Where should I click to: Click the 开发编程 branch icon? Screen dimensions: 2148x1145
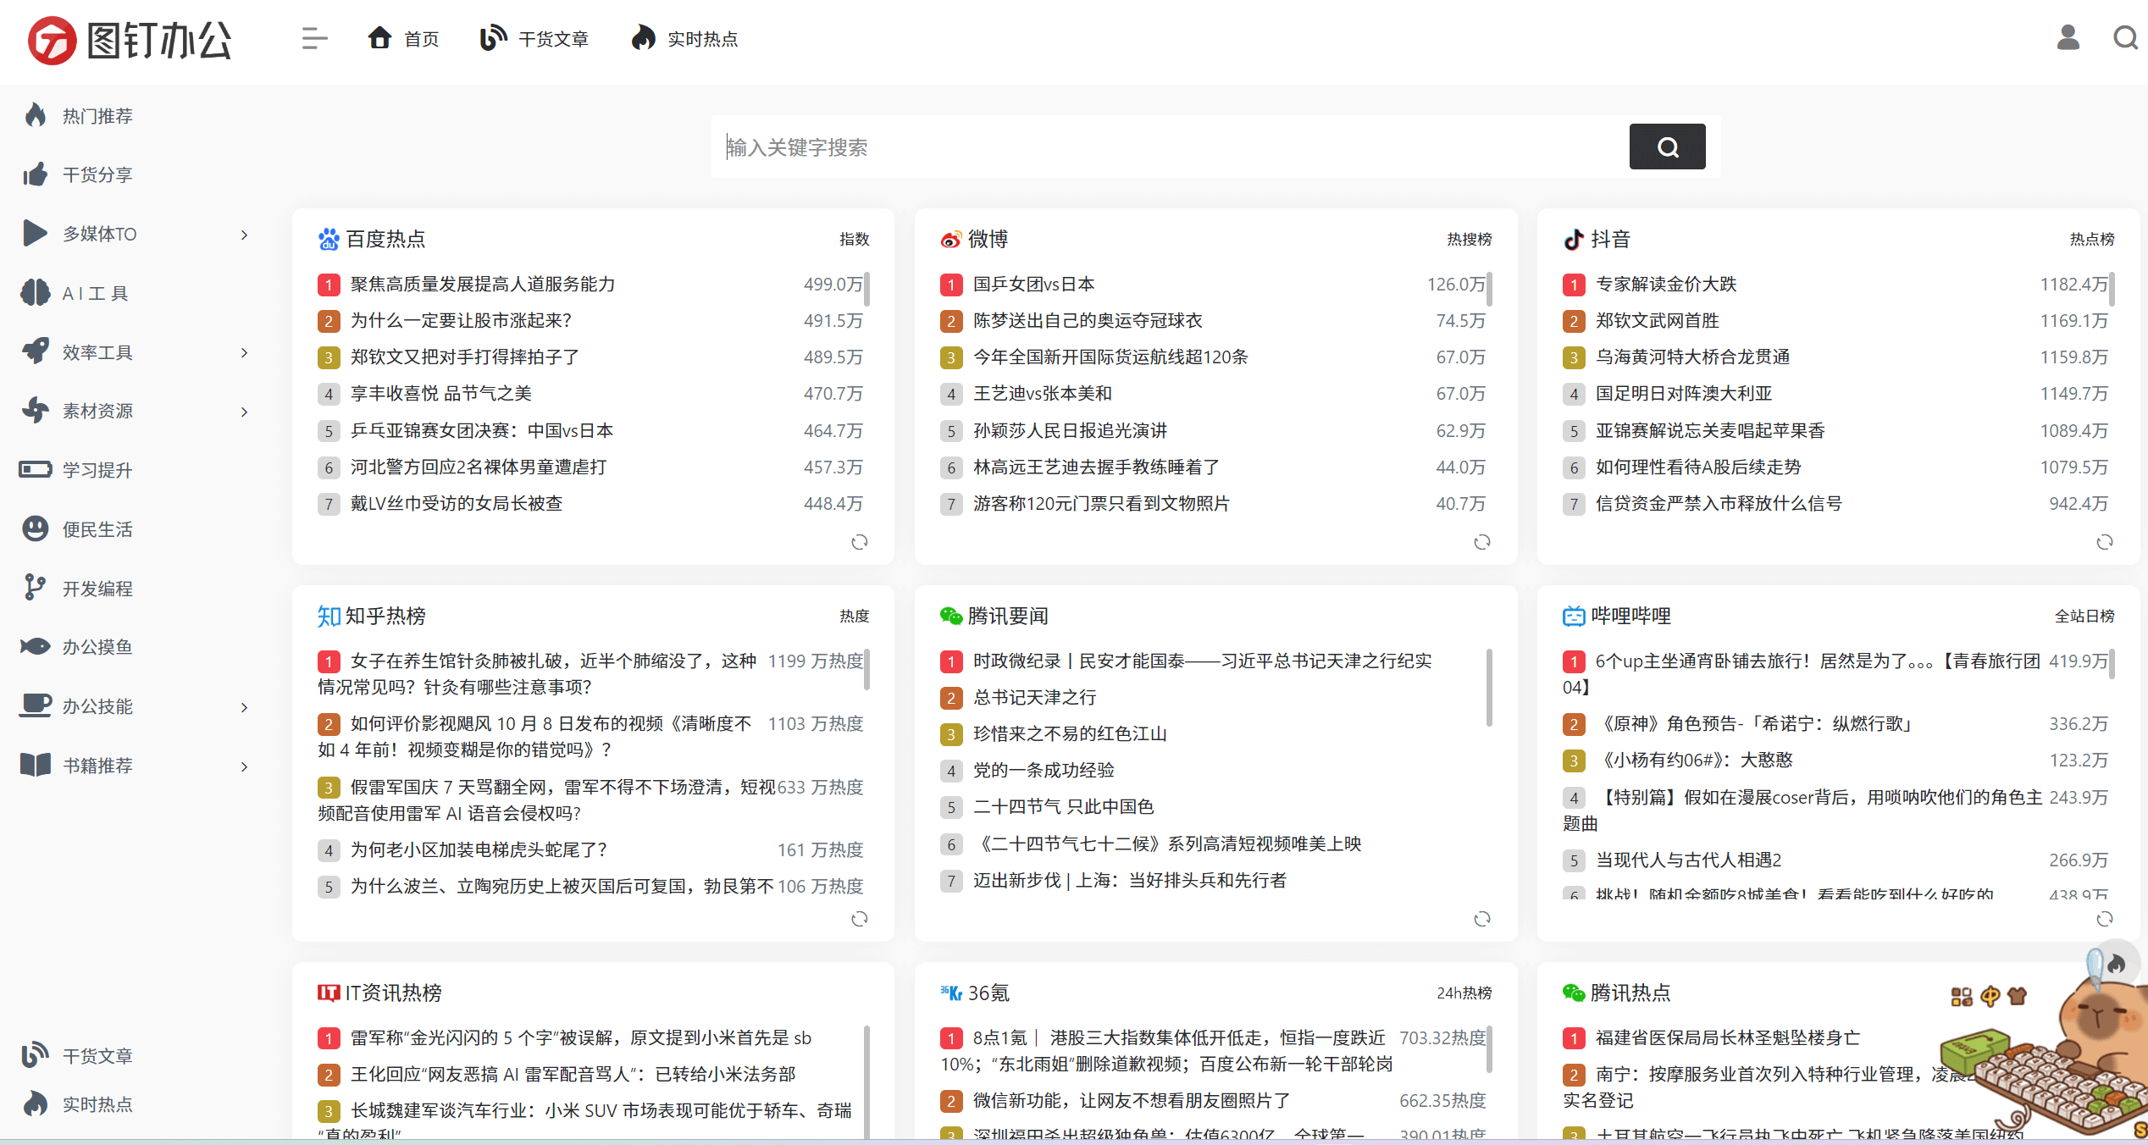tap(36, 587)
